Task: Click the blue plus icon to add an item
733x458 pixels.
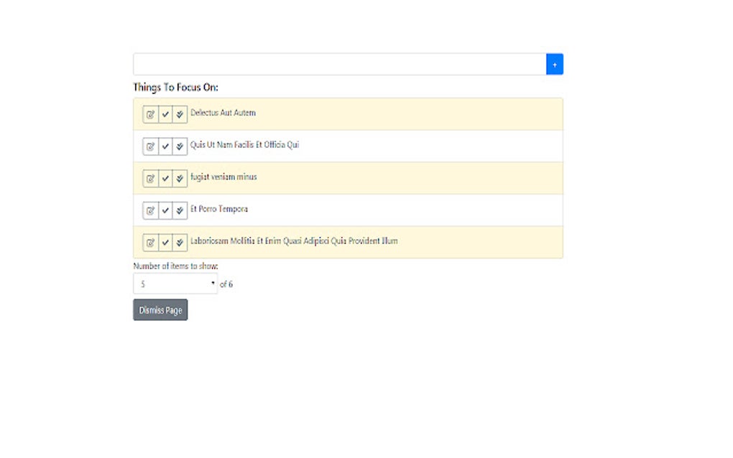Action: click(x=554, y=63)
